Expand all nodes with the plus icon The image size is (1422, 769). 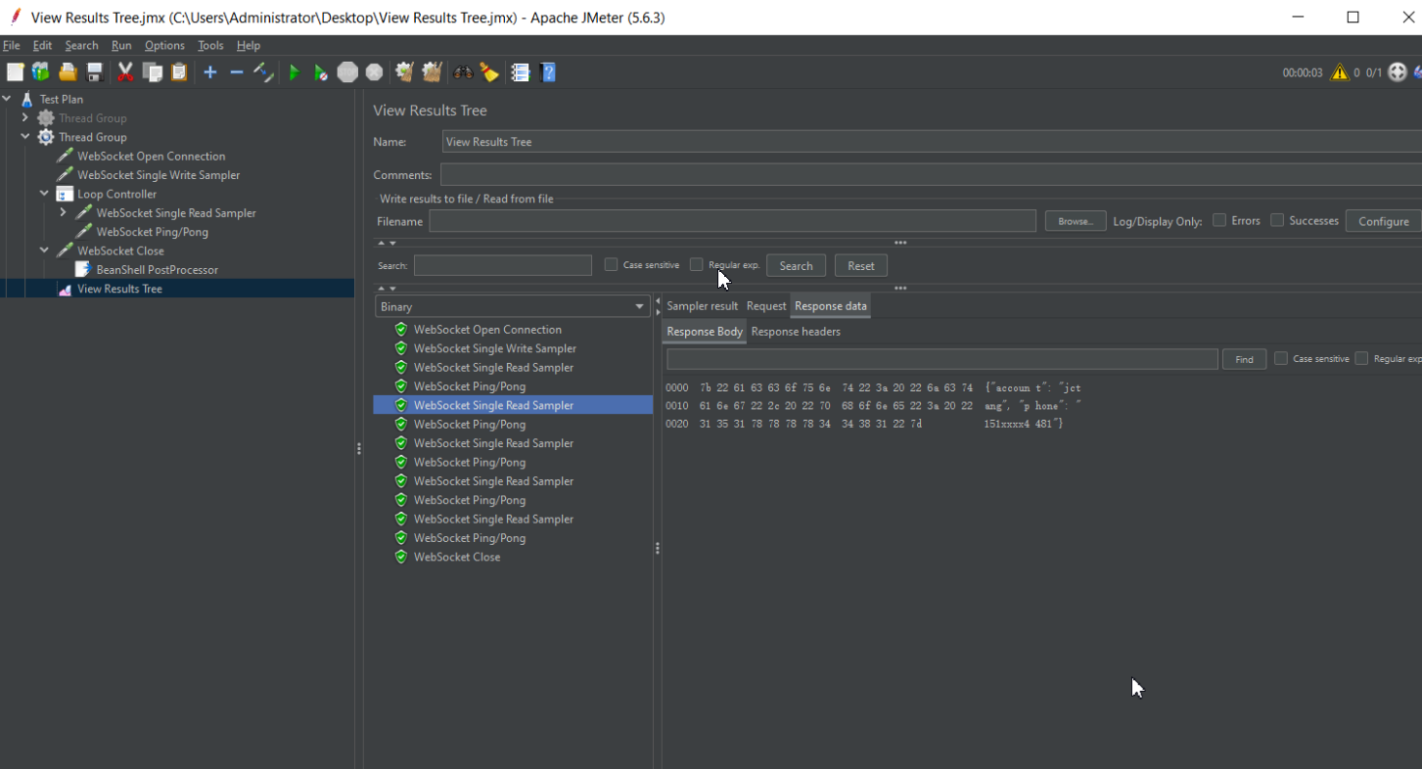click(x=209, y=72)
